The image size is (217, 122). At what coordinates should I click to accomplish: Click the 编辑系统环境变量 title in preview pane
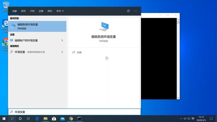coord(103,37)
